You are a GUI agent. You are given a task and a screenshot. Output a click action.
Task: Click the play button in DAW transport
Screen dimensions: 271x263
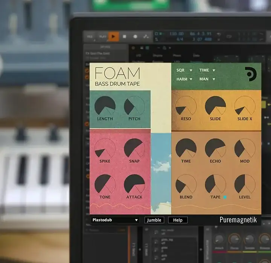[x=114, y=36]
